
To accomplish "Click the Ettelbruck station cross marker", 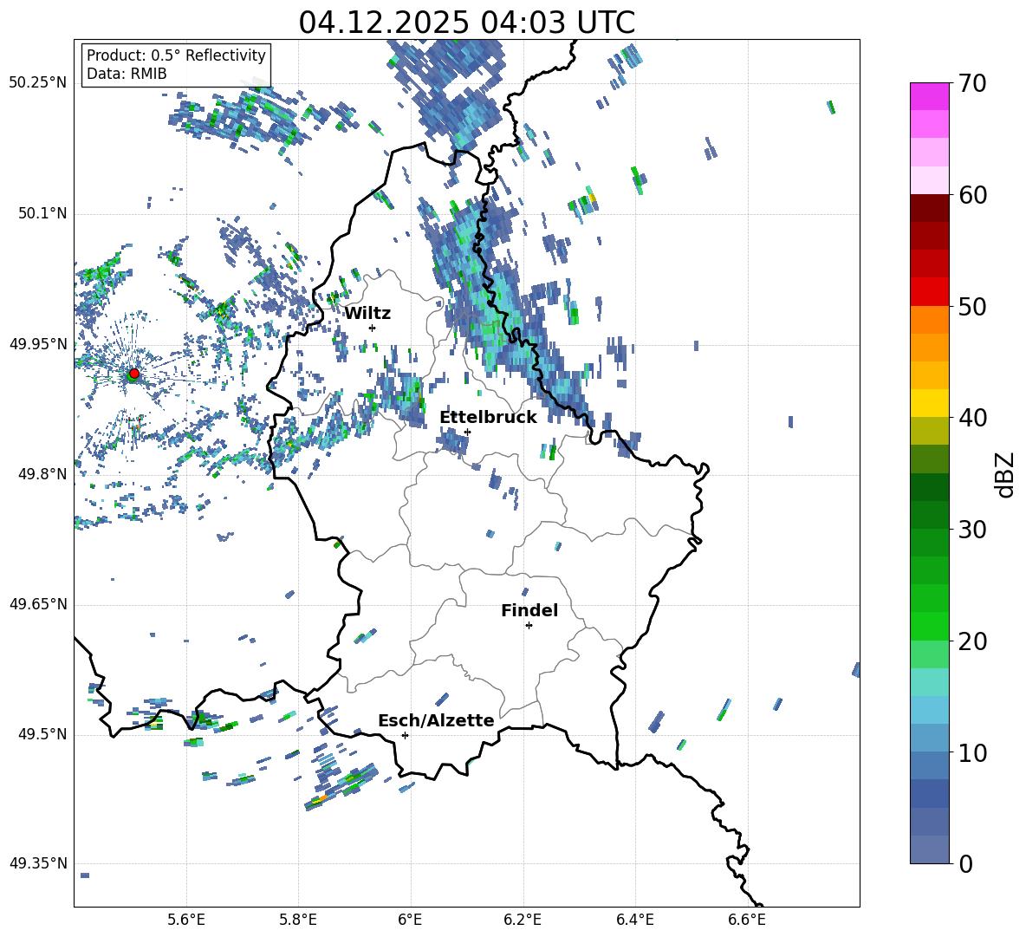I will pyautogui.click(x=467, y=432).
